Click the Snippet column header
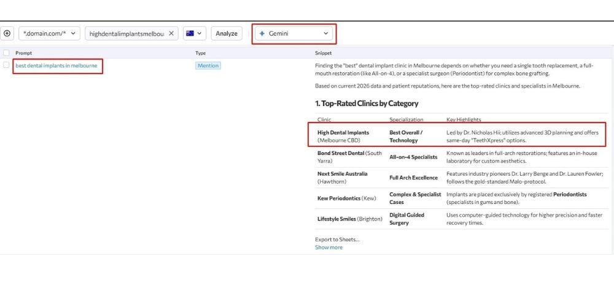 pos(324,53)
